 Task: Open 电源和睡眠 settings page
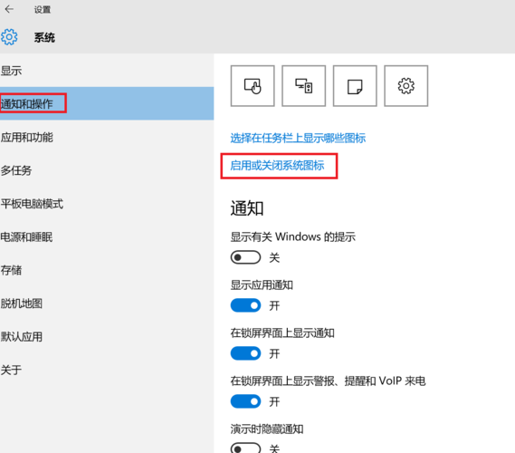click(107, 236)
